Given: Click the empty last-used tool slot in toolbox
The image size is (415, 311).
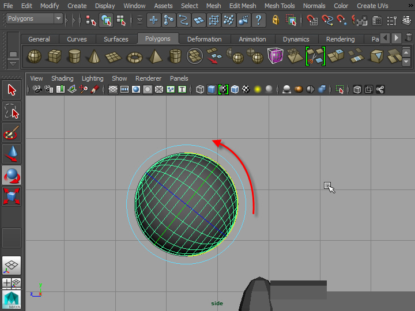Looking at the screenshot, I should coord(12,238).
